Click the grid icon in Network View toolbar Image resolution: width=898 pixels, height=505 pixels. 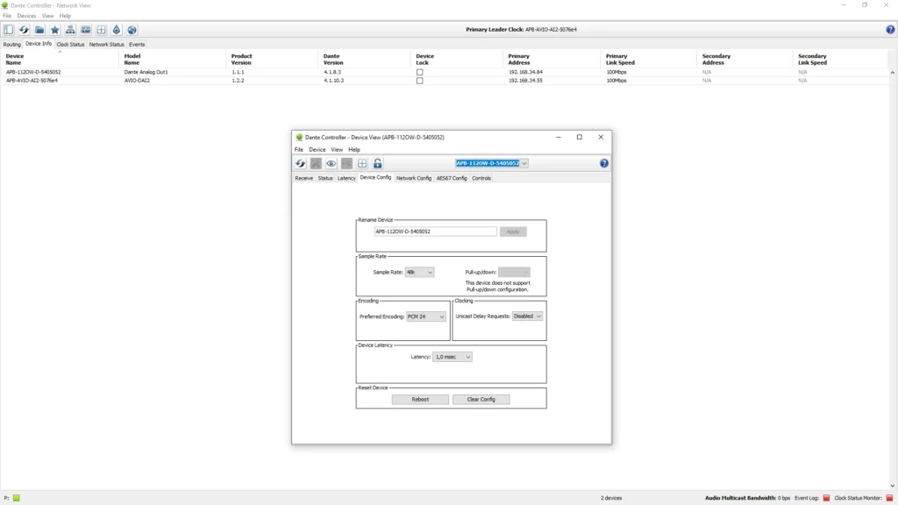point(102,30)
